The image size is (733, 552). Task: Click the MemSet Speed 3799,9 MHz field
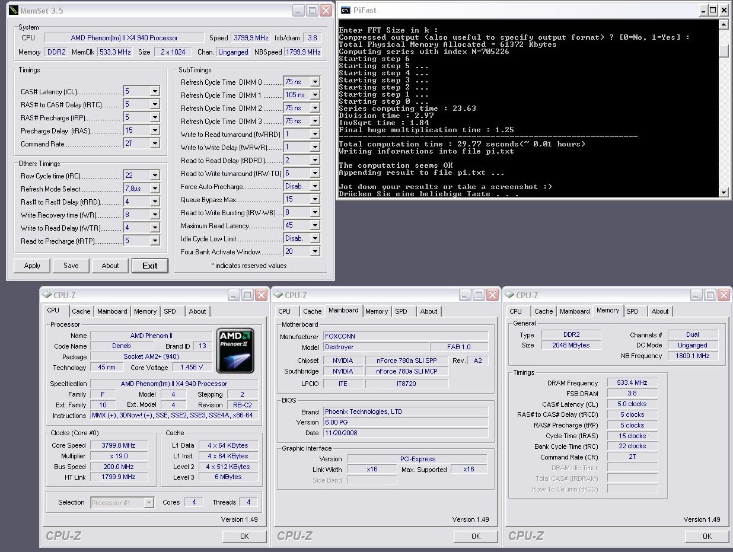coord(250,37)
